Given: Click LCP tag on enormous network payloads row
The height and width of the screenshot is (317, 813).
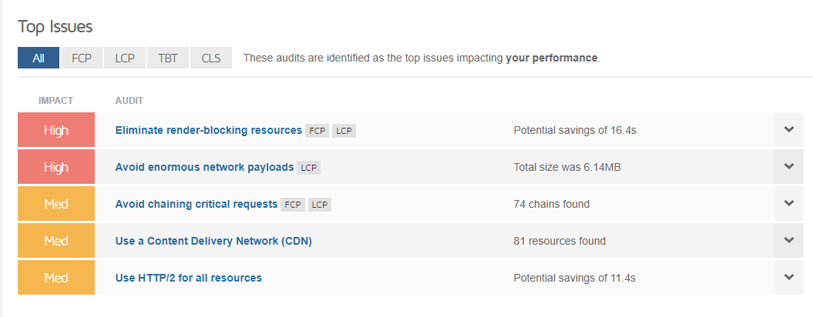Looking at the screenshot, I should pos(308,167).
